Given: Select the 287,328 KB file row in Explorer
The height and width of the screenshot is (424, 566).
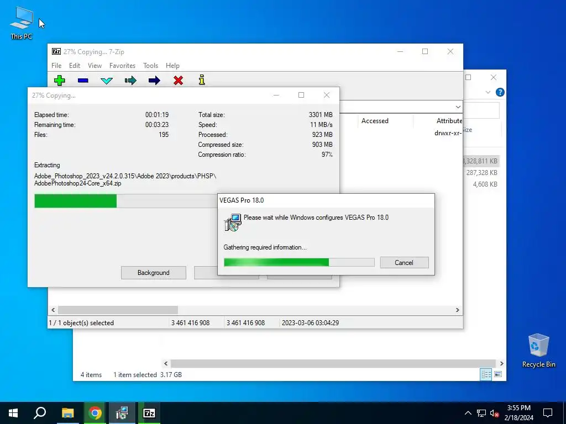Looking at the screenshot, I should (x=481, y=173).
